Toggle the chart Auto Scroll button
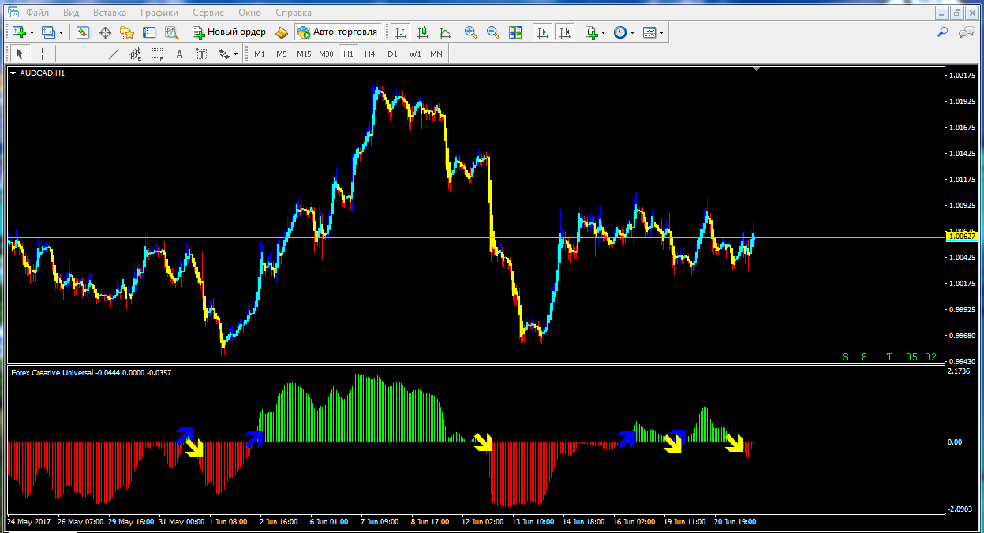 point(542,32)
